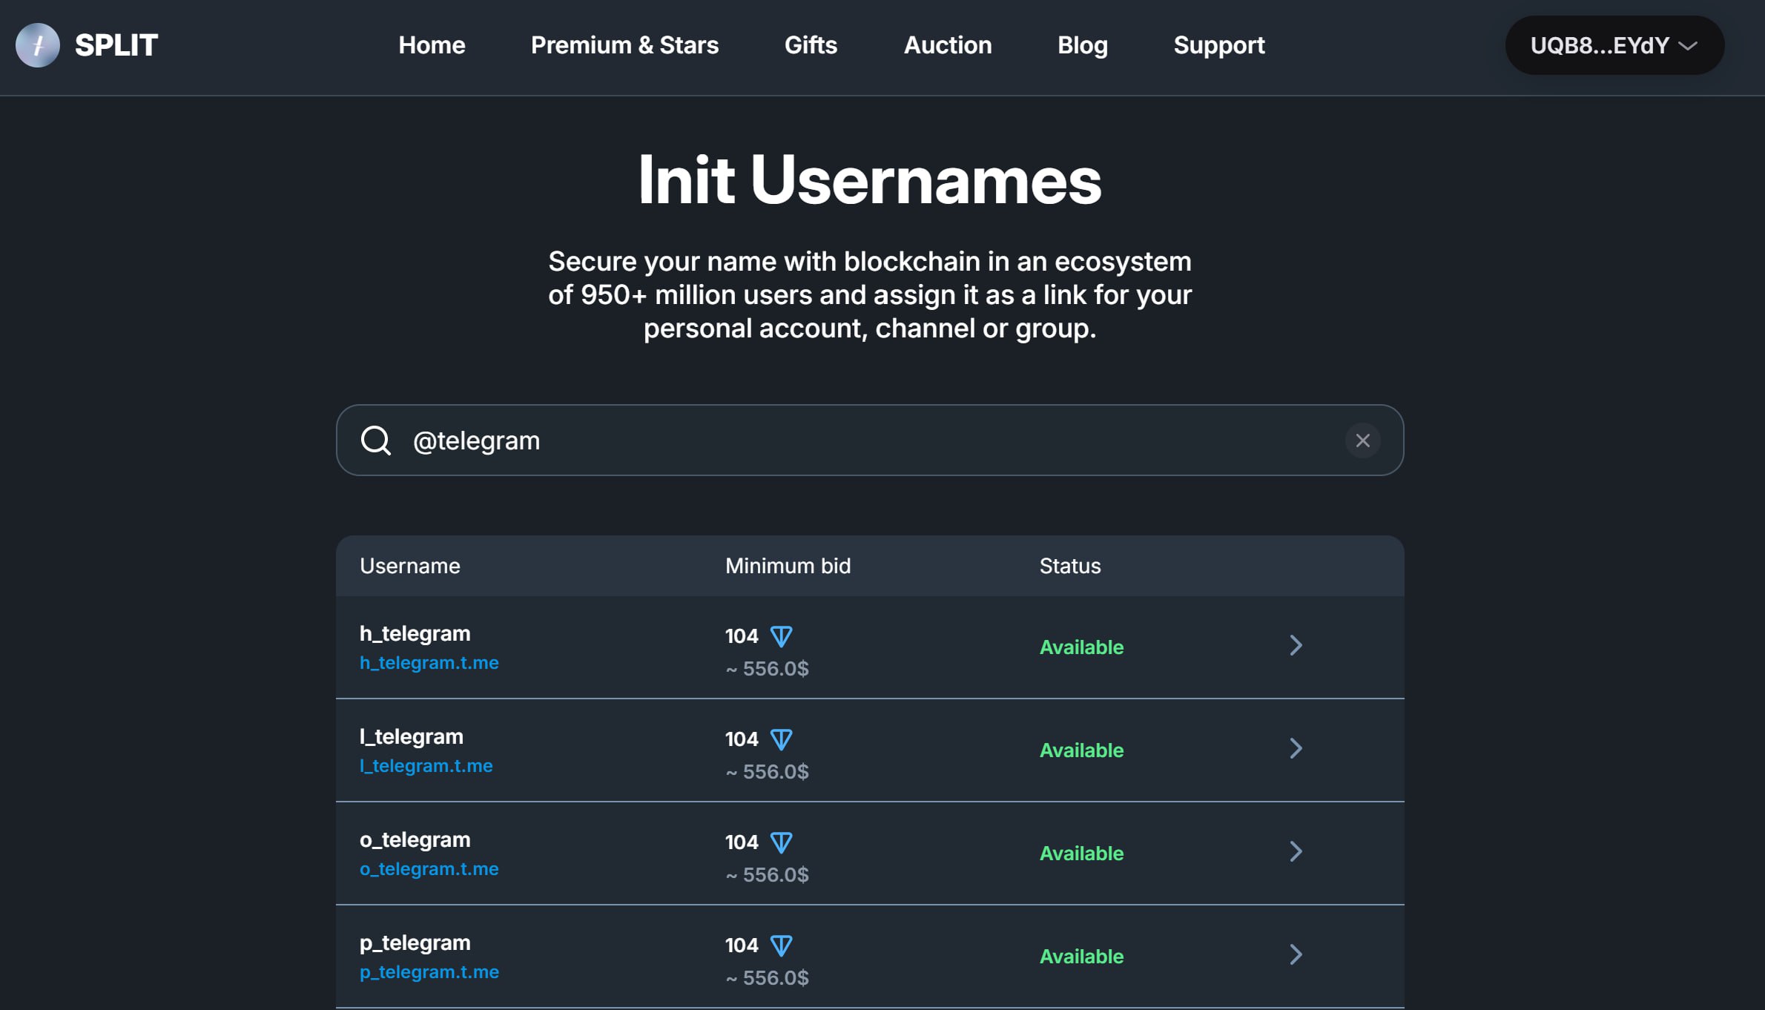Screen dimensions: 1765x1010
Task: Click the 556.0$ price for o_telegram
Action: point(767,875)
